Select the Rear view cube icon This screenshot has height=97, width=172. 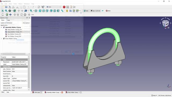tap(51, 11)
